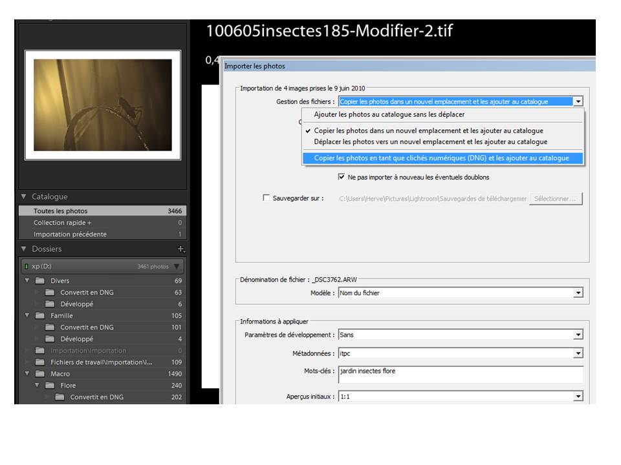Screen dimensions: 621x465
Task: Click the Mots-clés text field
Action: (460, 375)
